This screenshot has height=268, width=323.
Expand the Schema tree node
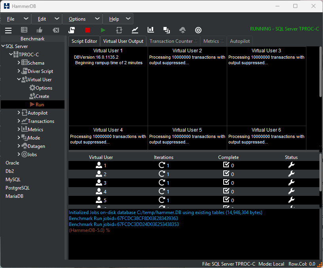click(x=19, y=63)
